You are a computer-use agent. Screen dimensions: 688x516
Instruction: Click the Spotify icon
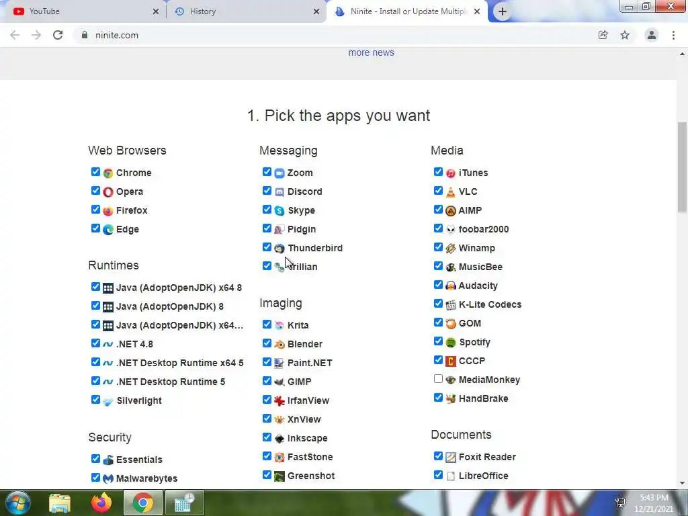click(451, 342)
